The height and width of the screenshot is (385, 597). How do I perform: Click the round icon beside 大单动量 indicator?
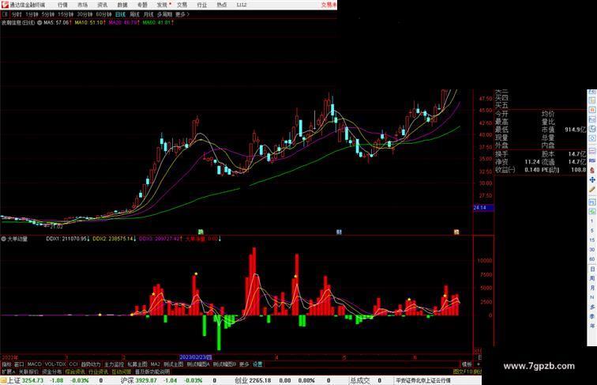click(4, 239)
